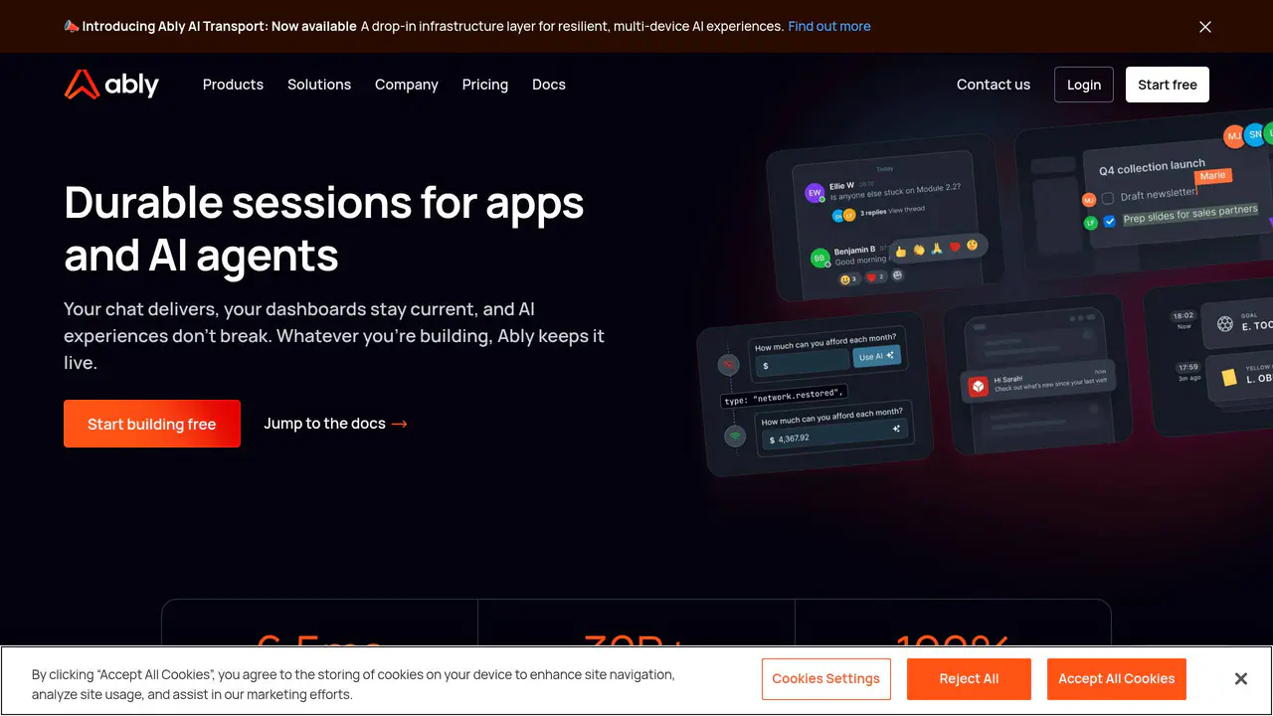Open the Solutions menu
This screenshot has height=716, width=1273.
(319, 85)
